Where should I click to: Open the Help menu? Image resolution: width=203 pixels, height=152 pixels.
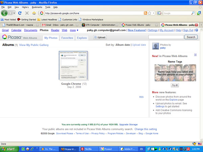55,7
